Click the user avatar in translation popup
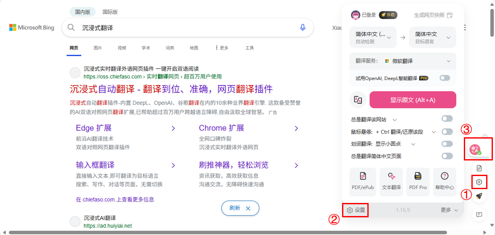Viewport: 495px width, 235px height. [x=356, y=15]
